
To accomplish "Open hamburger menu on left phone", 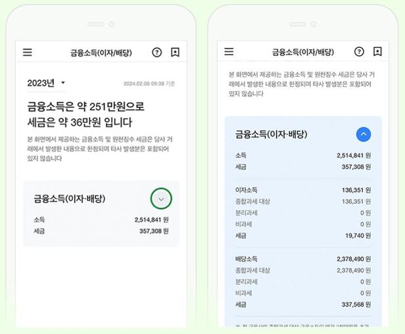I will coord(28,52).
